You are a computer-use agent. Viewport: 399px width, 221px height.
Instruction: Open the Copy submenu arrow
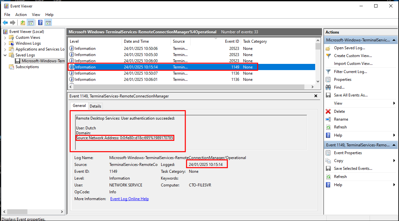pyautogui.click(x=394, y=161)
